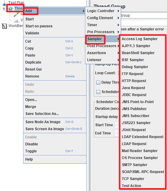167x191 pixels.
Task: Select Validate in the context menu
Action: (55, 33)
